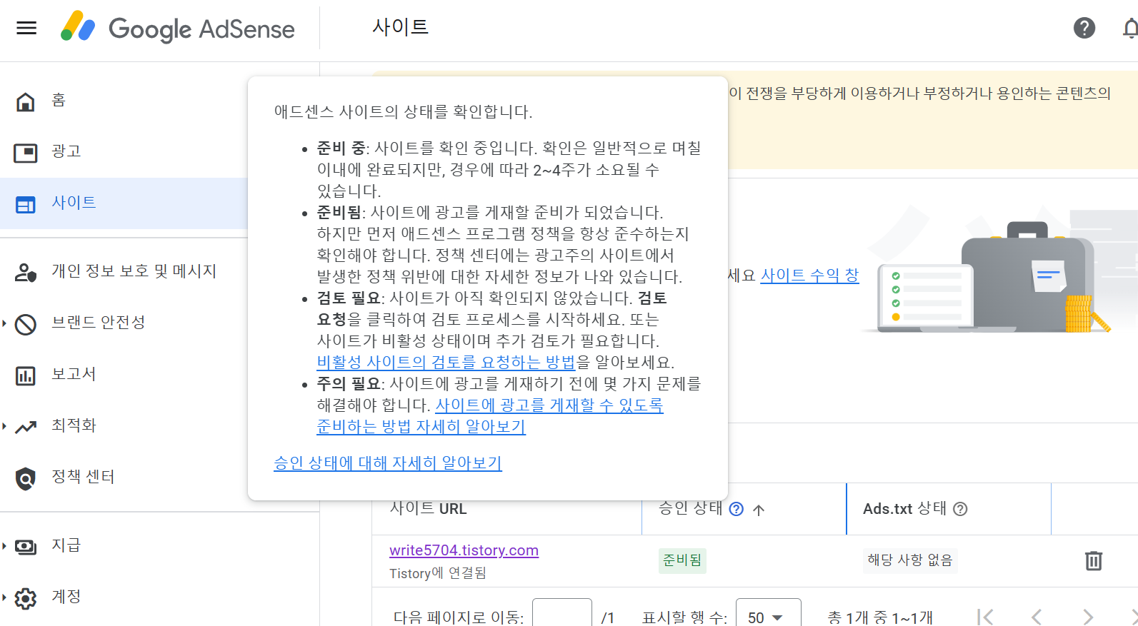Click help icon beside 승인 상태 header
The width and height of the screenshot is (1138, 626).
737,509
